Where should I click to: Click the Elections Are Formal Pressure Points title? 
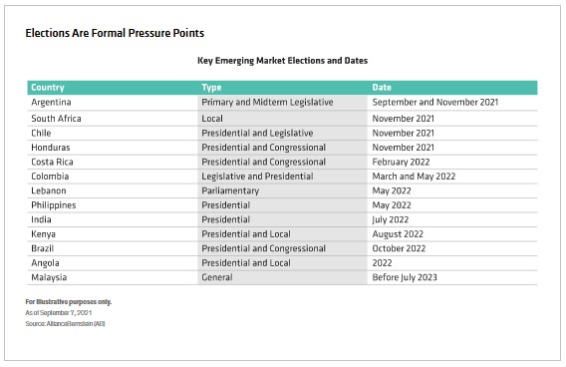[115, 33]
